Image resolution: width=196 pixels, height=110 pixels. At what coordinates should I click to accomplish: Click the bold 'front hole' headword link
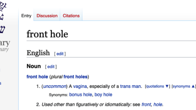tap(37, 77)
